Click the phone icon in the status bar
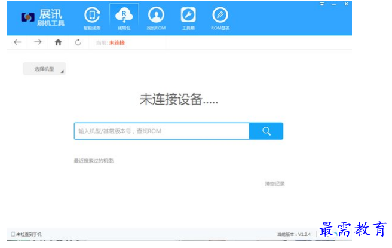The height and width of the screenshot is (248, 392). click(13, 234)
